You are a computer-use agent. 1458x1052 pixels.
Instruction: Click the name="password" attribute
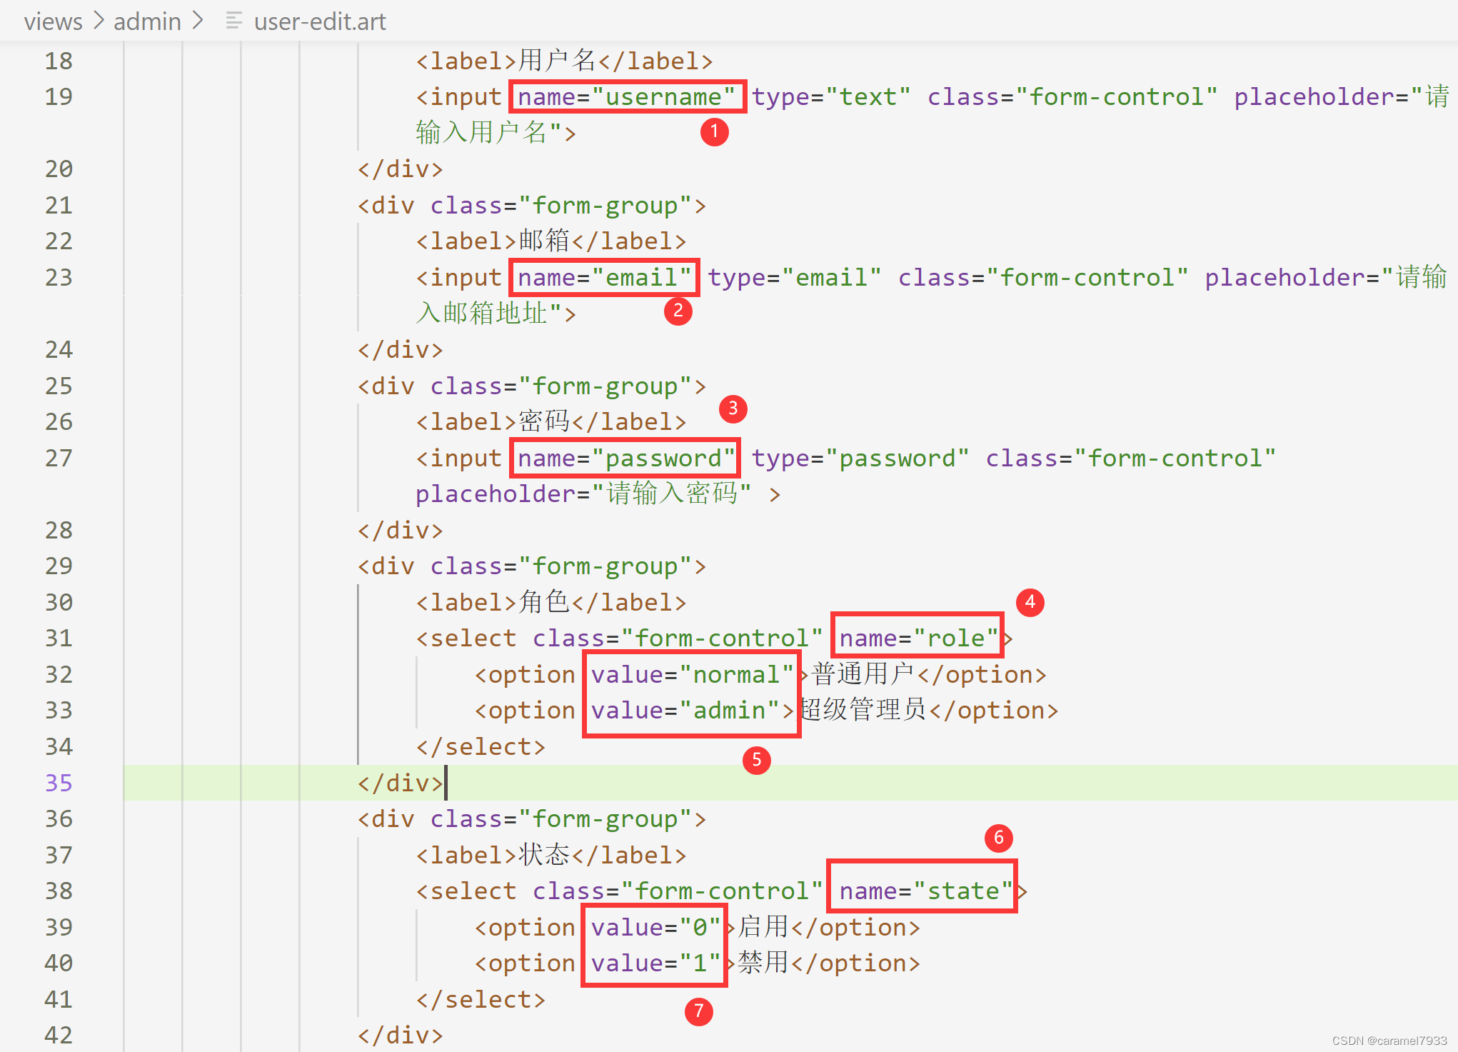point(626,459)
